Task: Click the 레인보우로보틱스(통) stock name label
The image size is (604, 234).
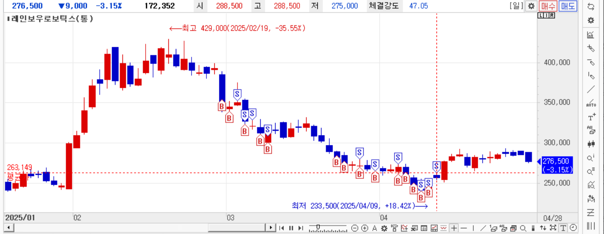Action: [x=52, y=19]
